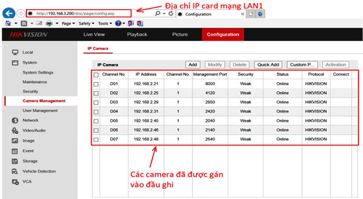This screenshot has width=363, height=199.
Task: Click the System window icon
Action: (x=15, y=63)
